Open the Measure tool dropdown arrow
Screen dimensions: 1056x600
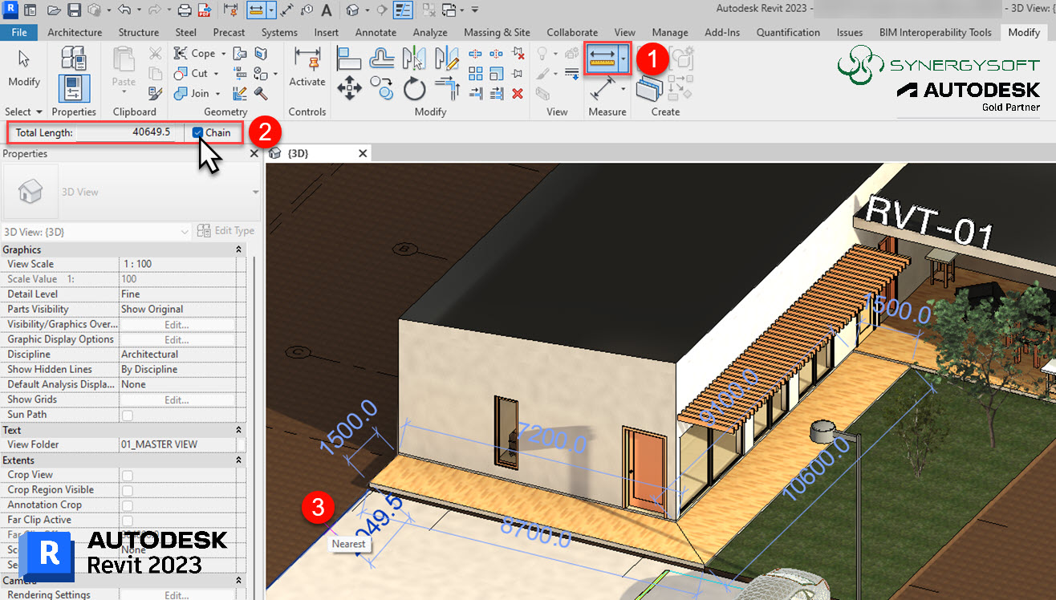(623, 59)
